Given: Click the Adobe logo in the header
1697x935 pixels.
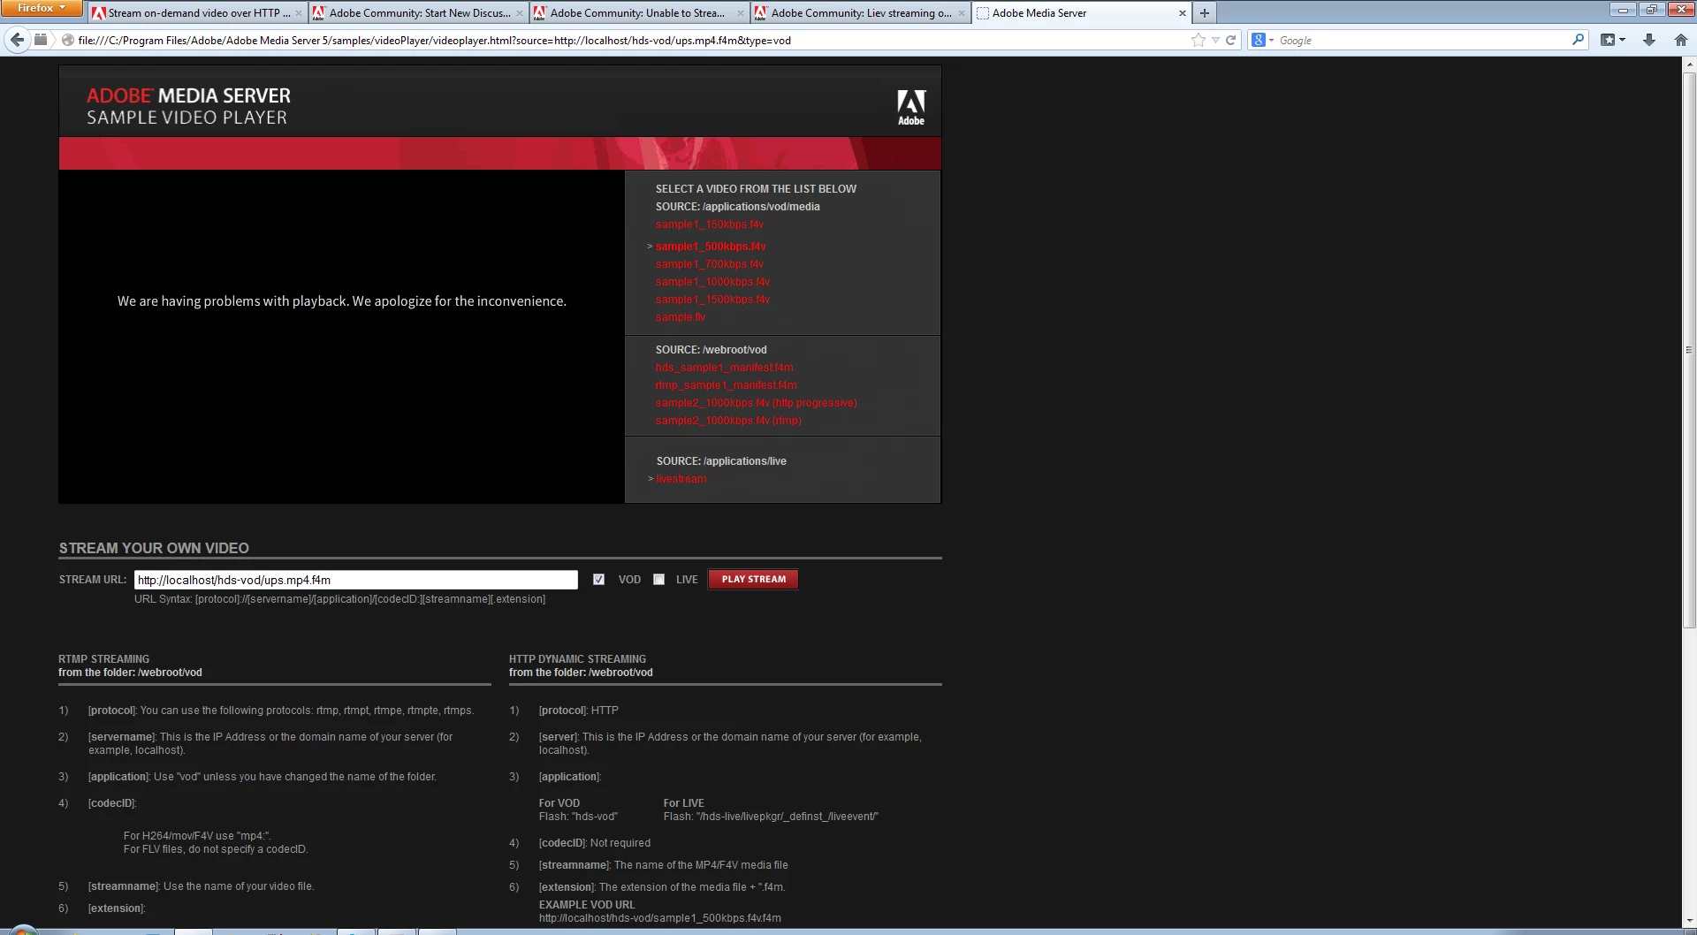Looking at the screenshot, I should coord(911,108).
